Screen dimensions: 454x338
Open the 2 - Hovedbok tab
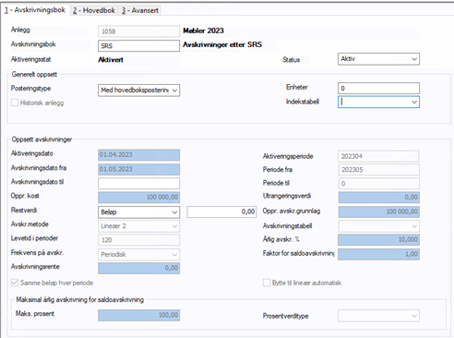94,10
